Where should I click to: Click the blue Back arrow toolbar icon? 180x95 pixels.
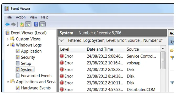click(x=8, y=24)
